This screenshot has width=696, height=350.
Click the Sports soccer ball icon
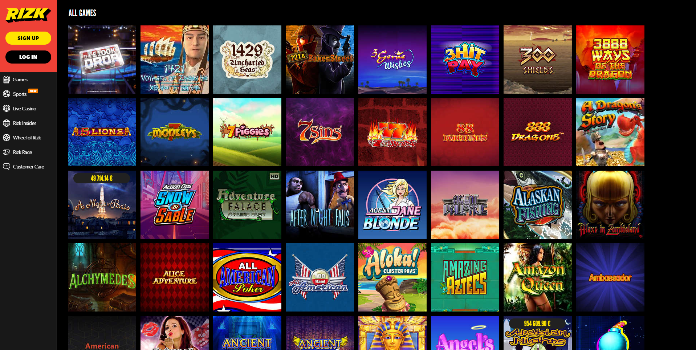tap(7, 94)
